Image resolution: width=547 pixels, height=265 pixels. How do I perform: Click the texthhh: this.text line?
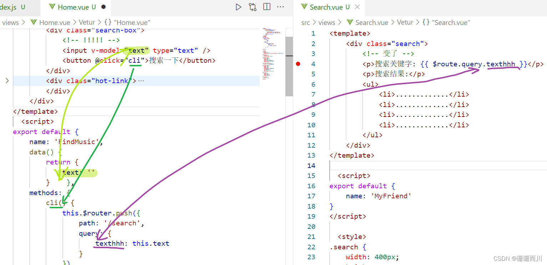pos(132,244)
